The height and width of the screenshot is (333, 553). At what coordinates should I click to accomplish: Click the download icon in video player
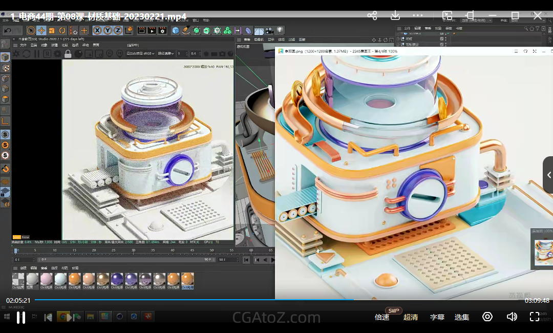[395, 15]
